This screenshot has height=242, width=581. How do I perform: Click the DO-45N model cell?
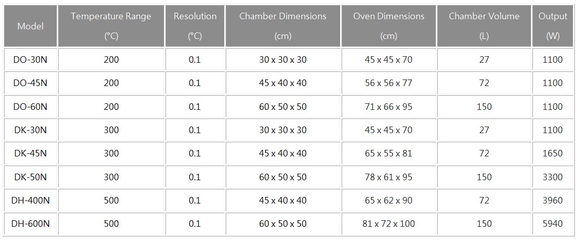[30, 83]
